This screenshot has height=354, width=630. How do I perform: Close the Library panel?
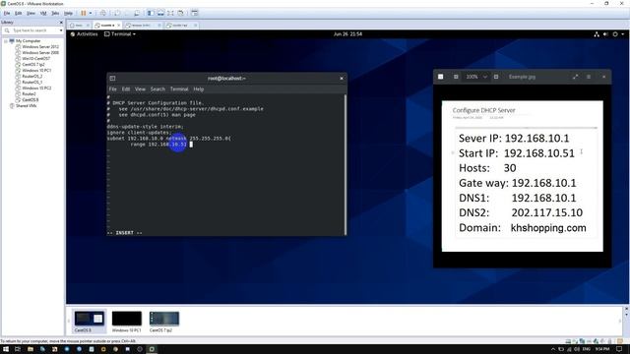click(61, 23)
